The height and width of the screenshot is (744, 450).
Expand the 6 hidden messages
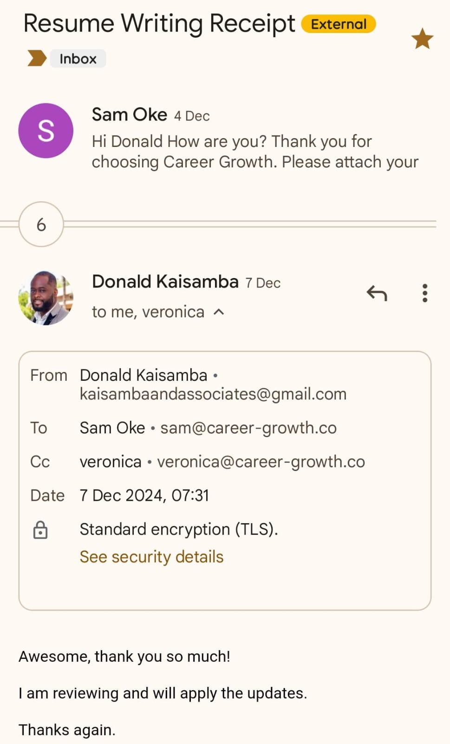tap(41, 225)
